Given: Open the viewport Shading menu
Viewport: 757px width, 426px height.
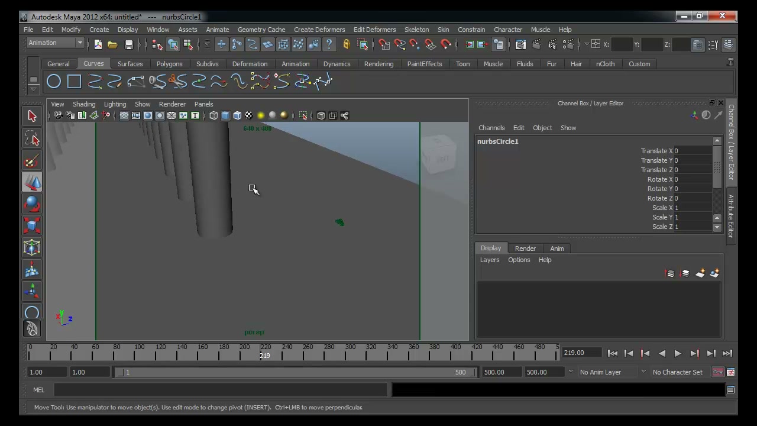Looking at the screenshot, I should 84,104.
